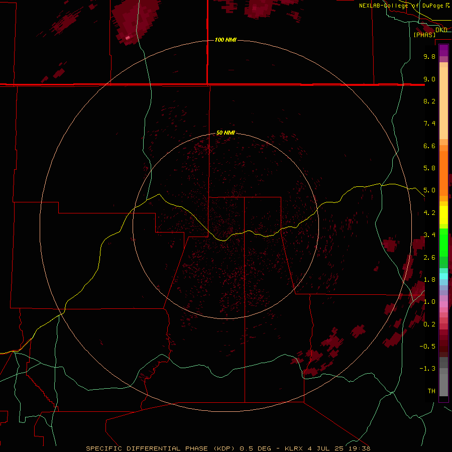This screenshot has height=452, width=452.
Task: Select the 6.6 value on the color scale
Action: pyautogui.click(x=429, y=146)
